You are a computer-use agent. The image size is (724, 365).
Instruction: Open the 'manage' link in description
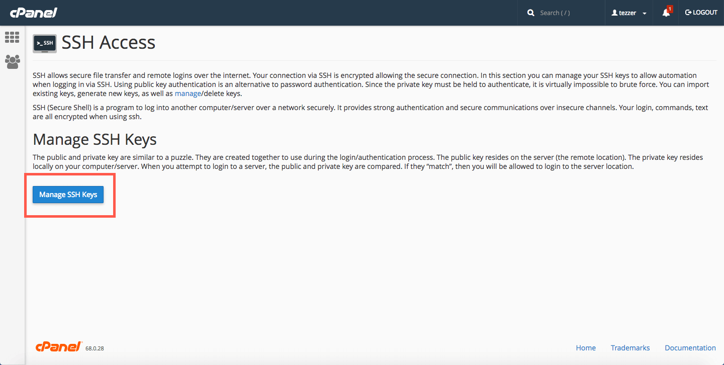click(x=188, y=94)
